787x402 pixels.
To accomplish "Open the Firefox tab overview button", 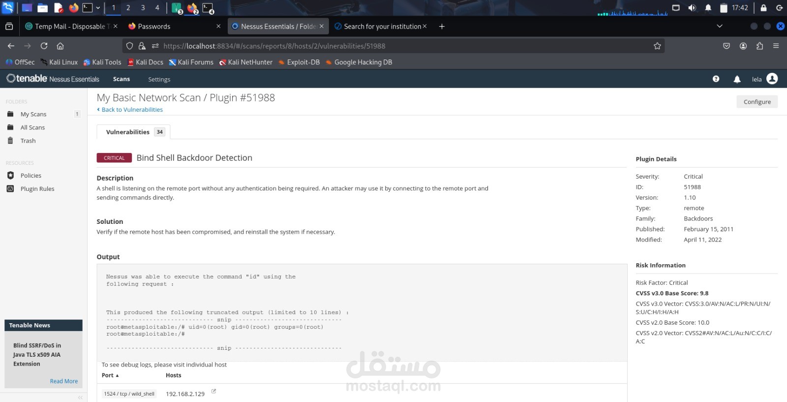I will (x=9, y=26).
